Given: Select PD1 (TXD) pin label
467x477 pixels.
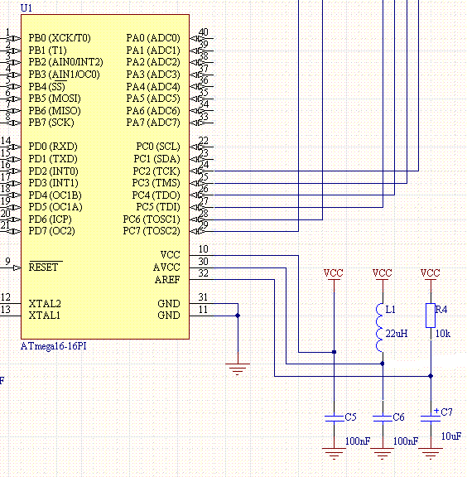Looking at the screenshot, I should click(53, 158).
